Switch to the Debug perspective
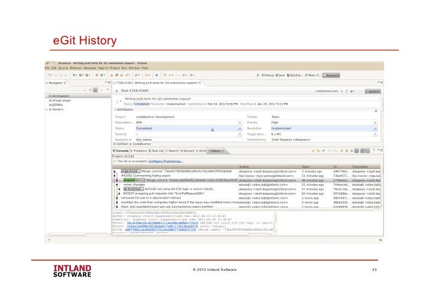 pyautogui.click(x=268, y=75)
